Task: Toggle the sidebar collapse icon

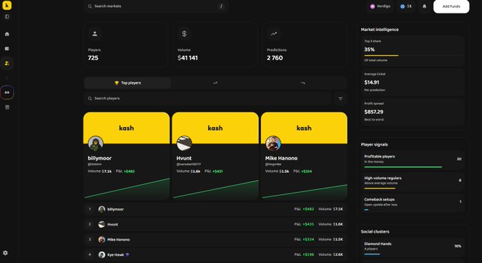Action: pos(7,16)
